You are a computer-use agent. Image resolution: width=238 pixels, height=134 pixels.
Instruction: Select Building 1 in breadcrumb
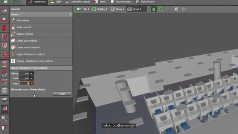[x=100, y=9]
